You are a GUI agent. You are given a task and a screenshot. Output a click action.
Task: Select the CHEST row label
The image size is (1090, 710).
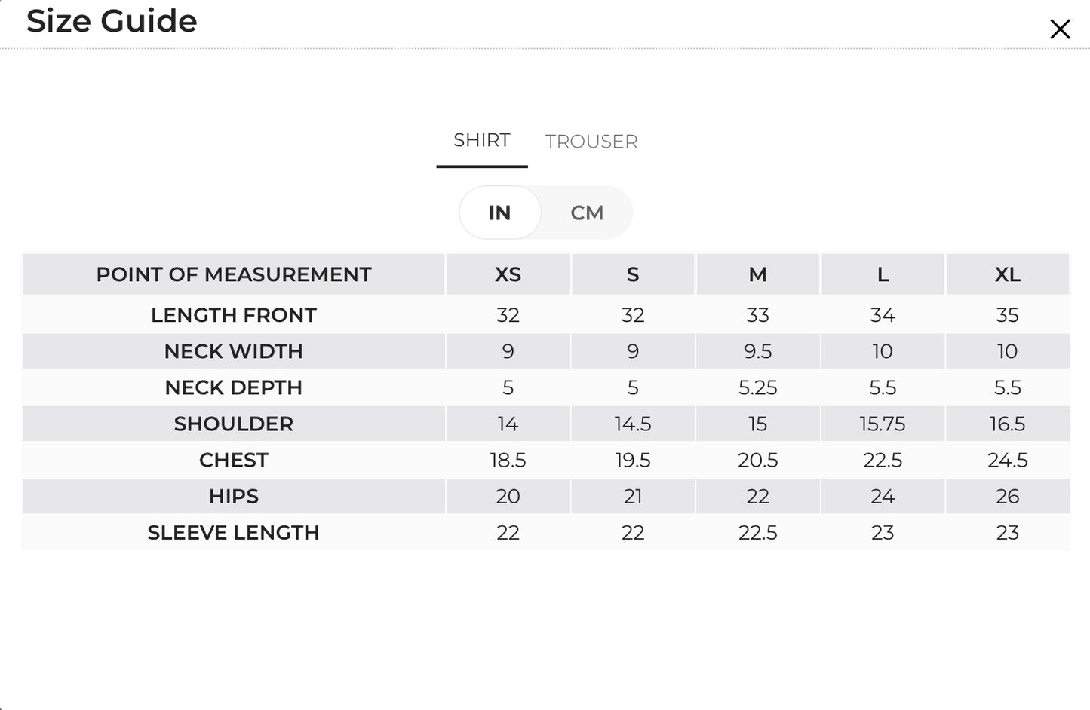pos(234,460)
